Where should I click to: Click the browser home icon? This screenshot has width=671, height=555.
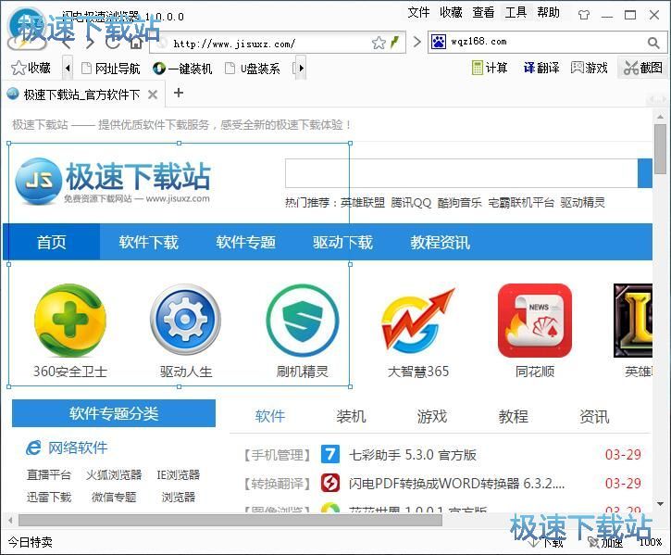pyautogui.click(x=136, y=43)
